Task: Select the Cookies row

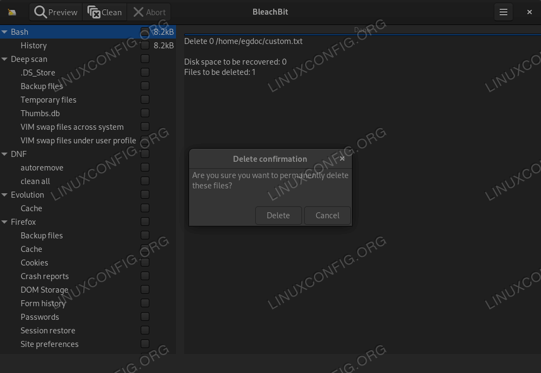Action: coord(88,263)
